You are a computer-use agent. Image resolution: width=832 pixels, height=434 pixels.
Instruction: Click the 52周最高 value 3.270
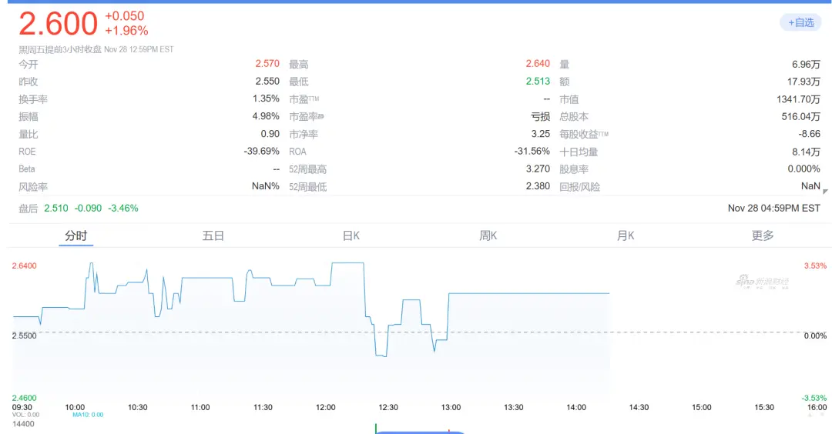tap(538, 169)
